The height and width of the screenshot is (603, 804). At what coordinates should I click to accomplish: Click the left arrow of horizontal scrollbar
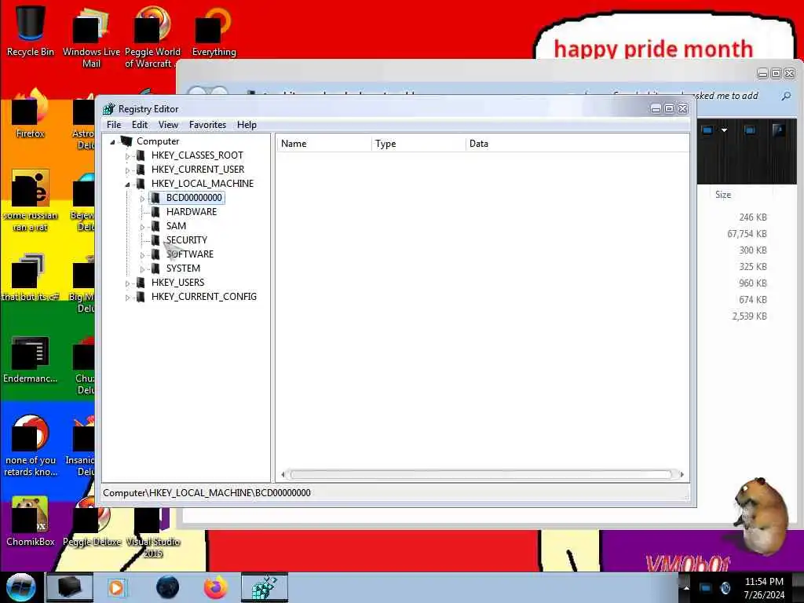[283, 474]
